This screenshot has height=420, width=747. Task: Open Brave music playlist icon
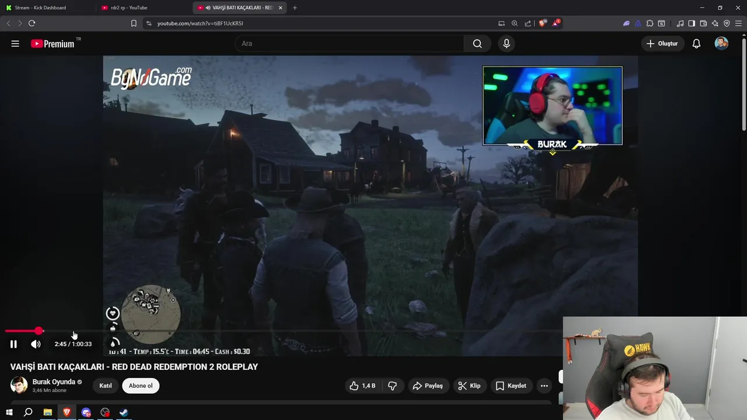tap(680, 23)
